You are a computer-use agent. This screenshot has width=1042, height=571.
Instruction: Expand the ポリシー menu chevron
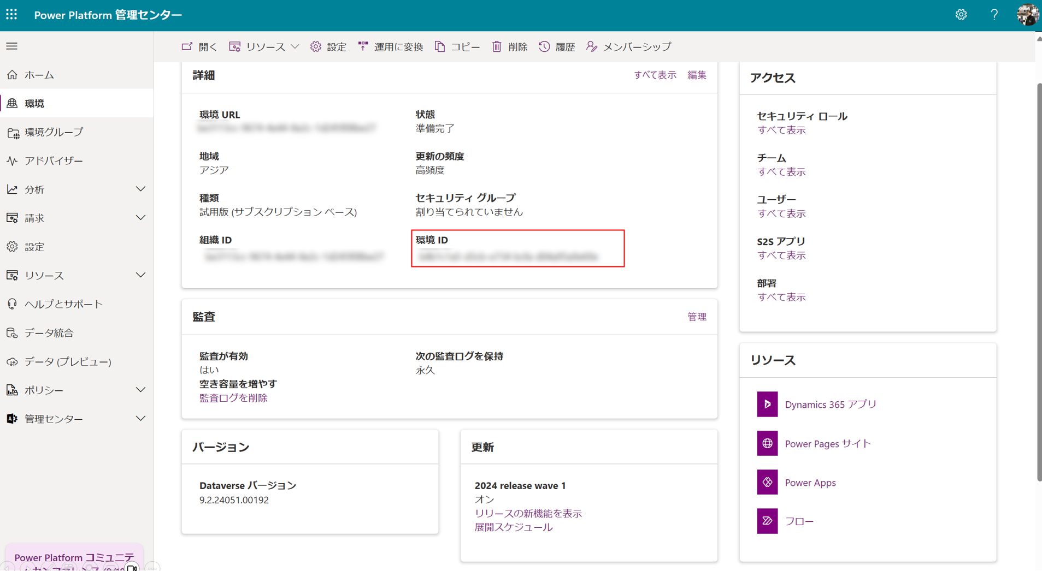click(140, 390)
